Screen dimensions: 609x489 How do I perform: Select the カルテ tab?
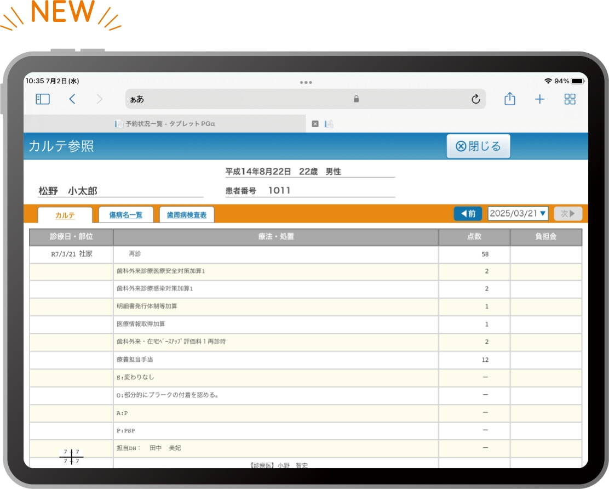pyautogui.click(x=65, y=215)
